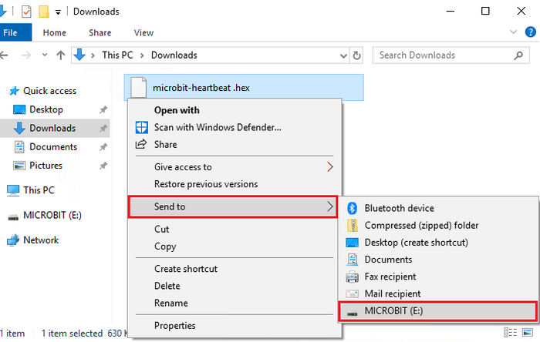The width and height of the screenshot is (540, 342).
Task: Expand the address bar history dropdown
Action: (343, 55)
